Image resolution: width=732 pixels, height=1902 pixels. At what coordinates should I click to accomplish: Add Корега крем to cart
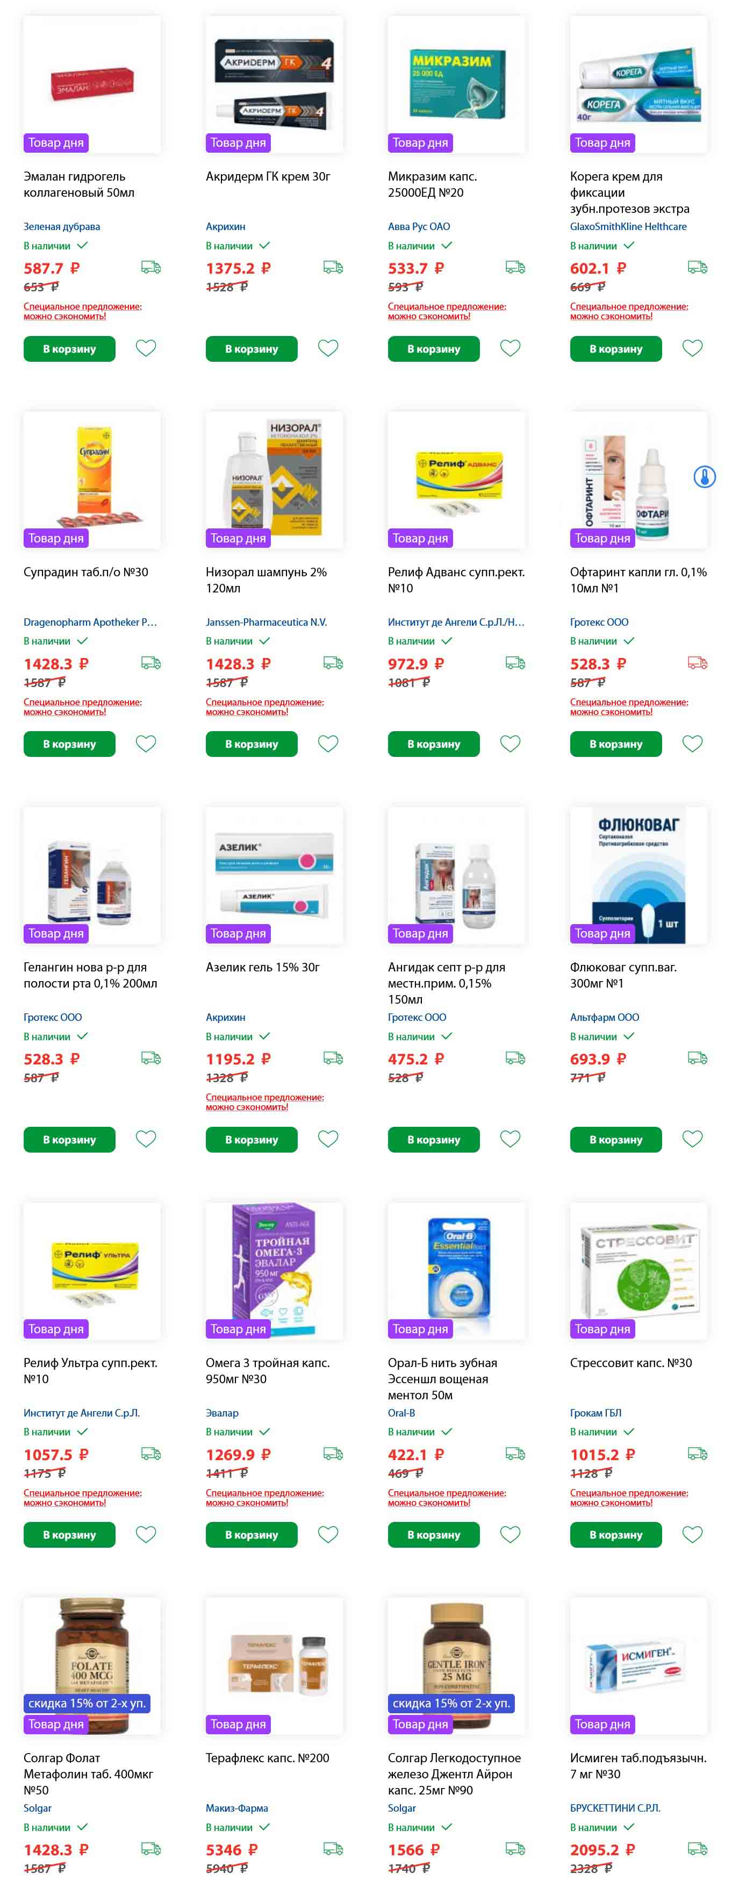615,348
